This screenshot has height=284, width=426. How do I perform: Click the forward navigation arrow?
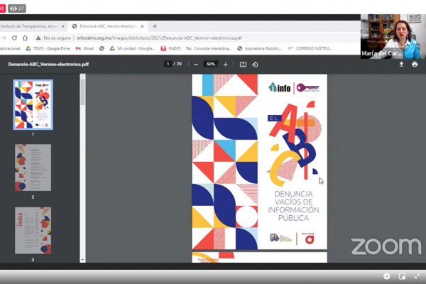pos(4,38)
